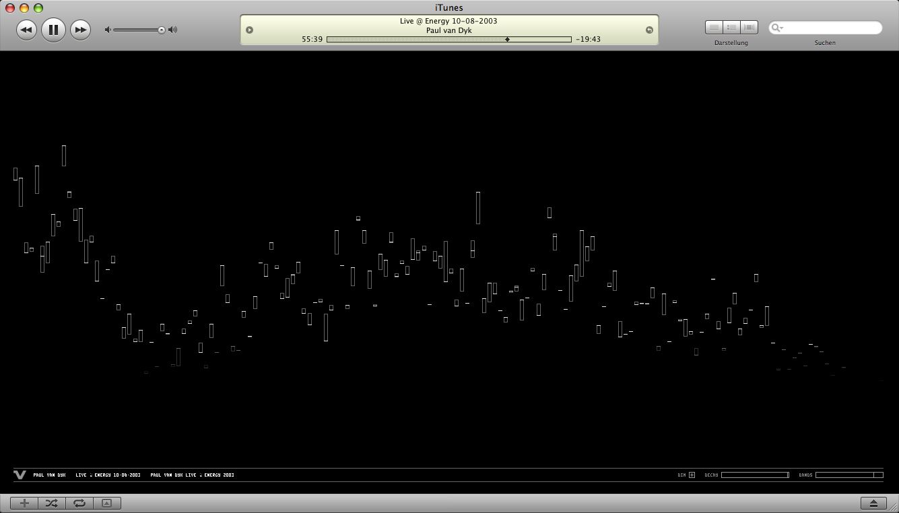Eject the disc
This screenshot has width=899, height=513.
pos(873,503)
